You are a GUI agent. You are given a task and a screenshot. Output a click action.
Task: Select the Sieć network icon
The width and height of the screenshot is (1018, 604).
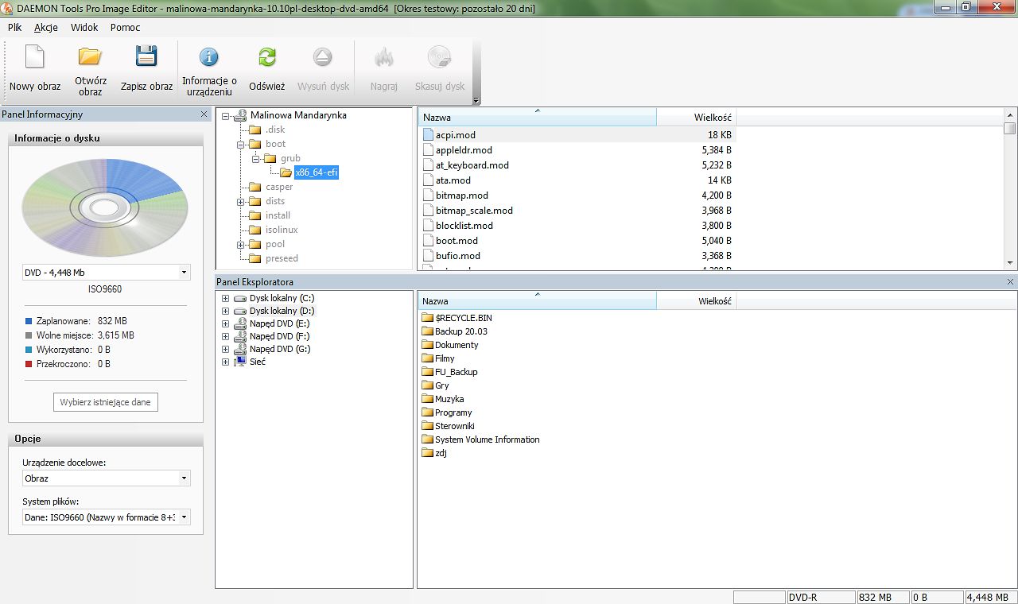(240, 362)
